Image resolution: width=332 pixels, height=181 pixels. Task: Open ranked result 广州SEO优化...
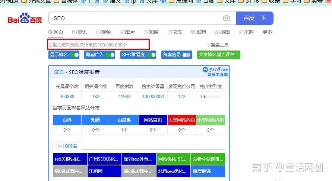click(x=104, y=159)
